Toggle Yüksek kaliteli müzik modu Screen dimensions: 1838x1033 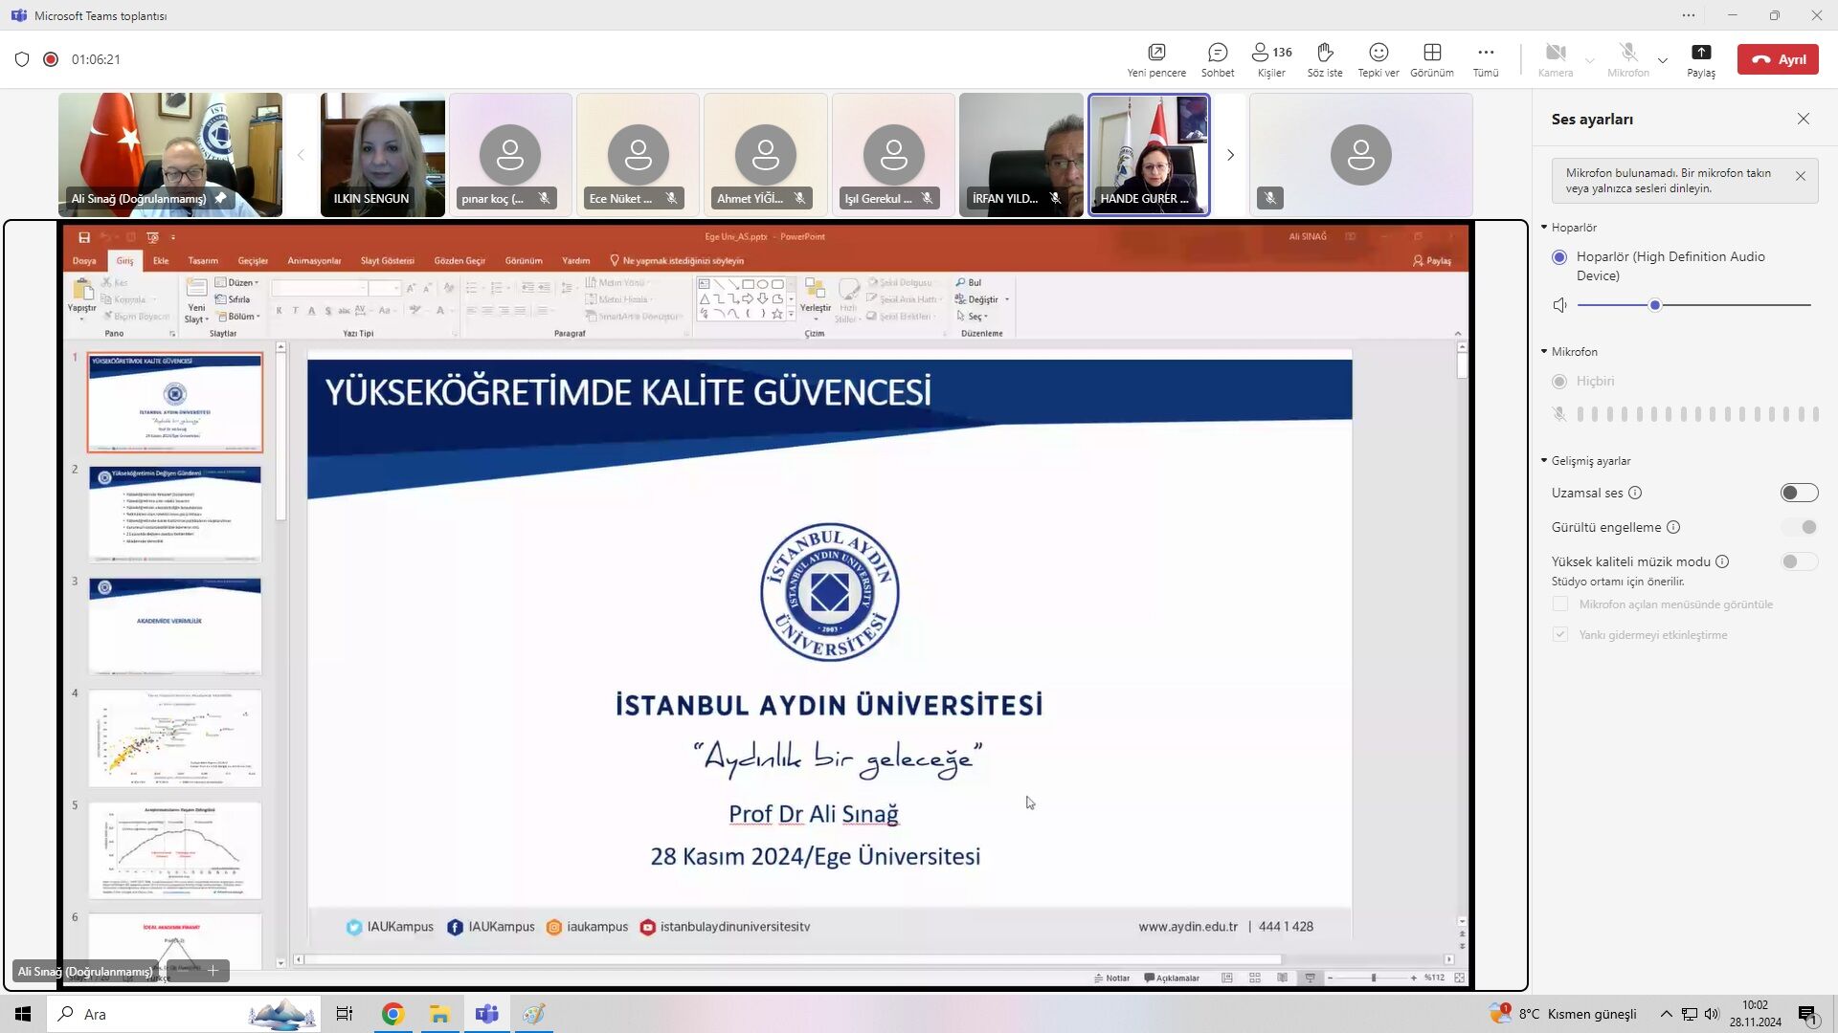pyautogui.click(x=1799, y=561)
